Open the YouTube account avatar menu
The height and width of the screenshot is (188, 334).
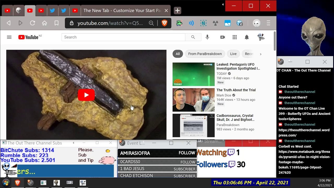(x=261, y=37)
